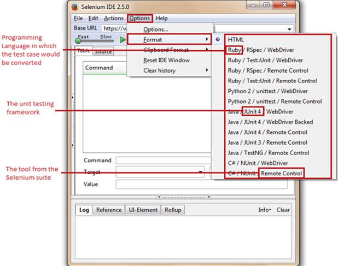Select C# / NUnit / Remote Control format

(265, 173)
